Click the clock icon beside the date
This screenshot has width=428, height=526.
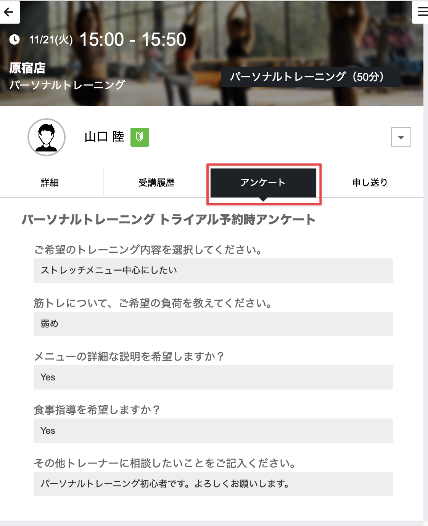point(14,40)
